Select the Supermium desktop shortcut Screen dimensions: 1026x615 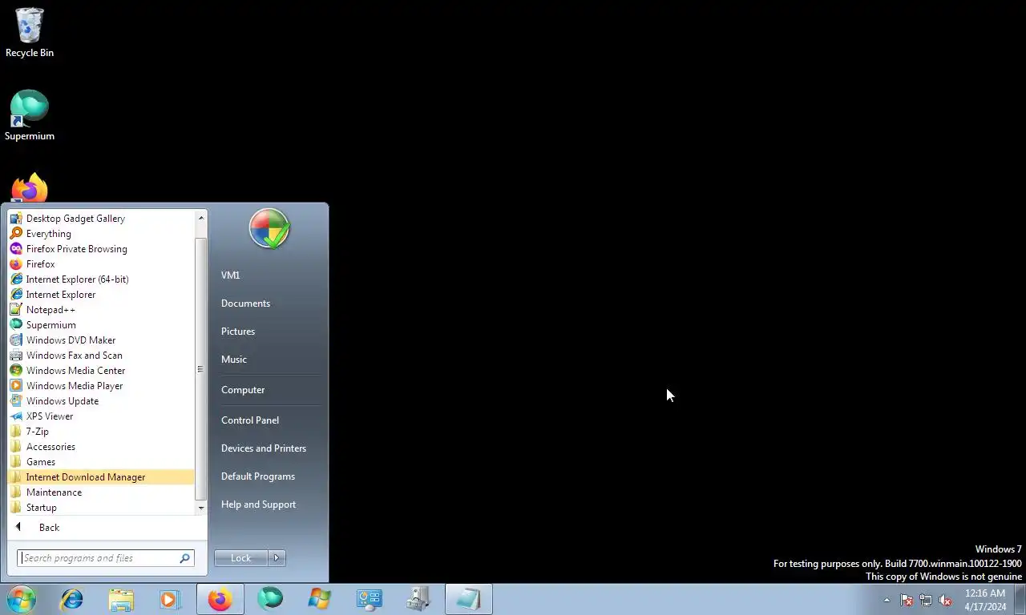point(30,116)
